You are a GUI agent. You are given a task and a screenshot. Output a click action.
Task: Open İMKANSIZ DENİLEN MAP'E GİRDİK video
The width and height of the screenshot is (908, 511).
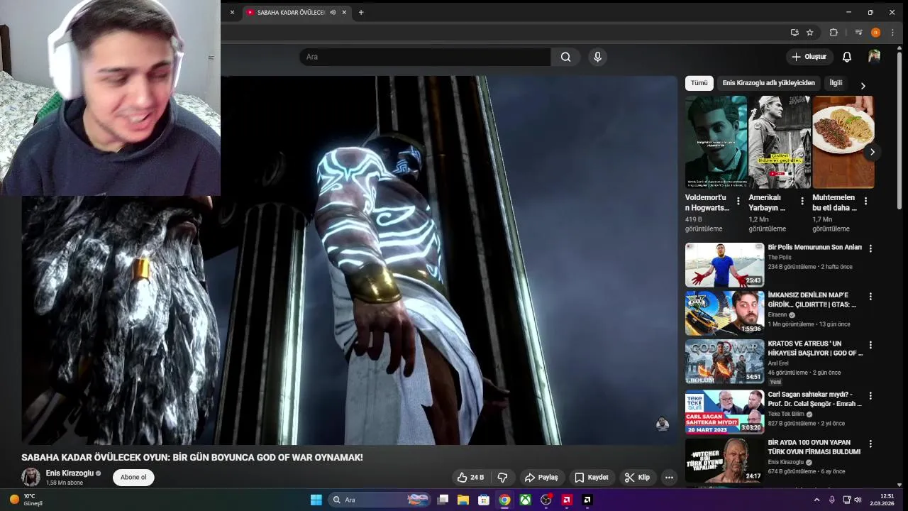(x=812, y=300)
